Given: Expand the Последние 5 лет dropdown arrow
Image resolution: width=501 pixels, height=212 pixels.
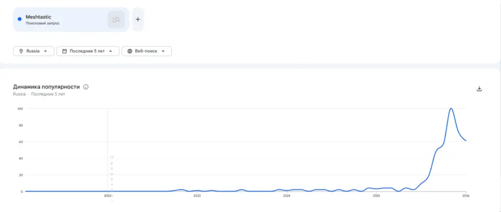Looking at the screenshot, I should pos(111,51).
